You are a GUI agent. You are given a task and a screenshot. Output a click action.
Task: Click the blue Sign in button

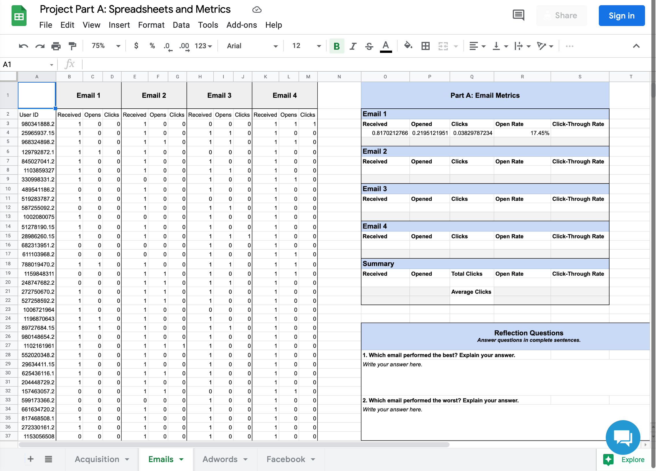(621, 16)
